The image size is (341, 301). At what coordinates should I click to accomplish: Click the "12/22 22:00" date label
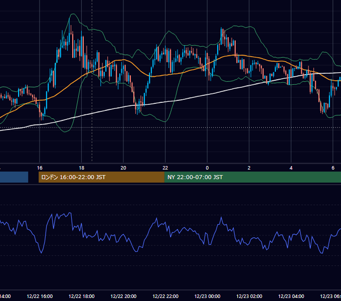point(165,296)
